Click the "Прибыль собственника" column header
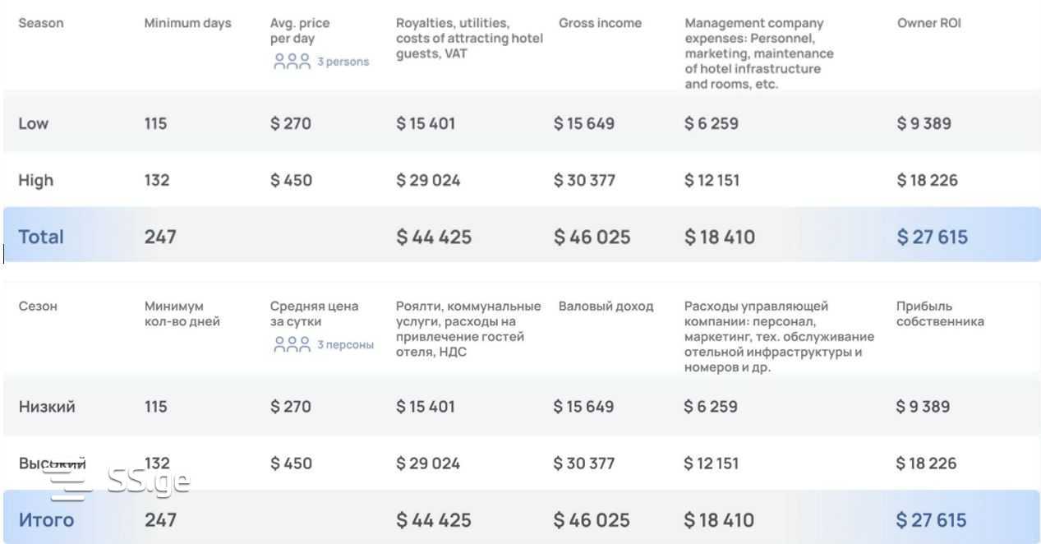The height and width of the screenshot is (544, 1041). click(940, 314)
